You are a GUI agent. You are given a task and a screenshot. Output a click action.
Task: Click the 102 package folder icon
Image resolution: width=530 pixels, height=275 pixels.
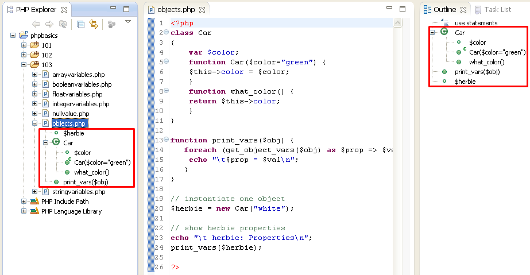34,55
